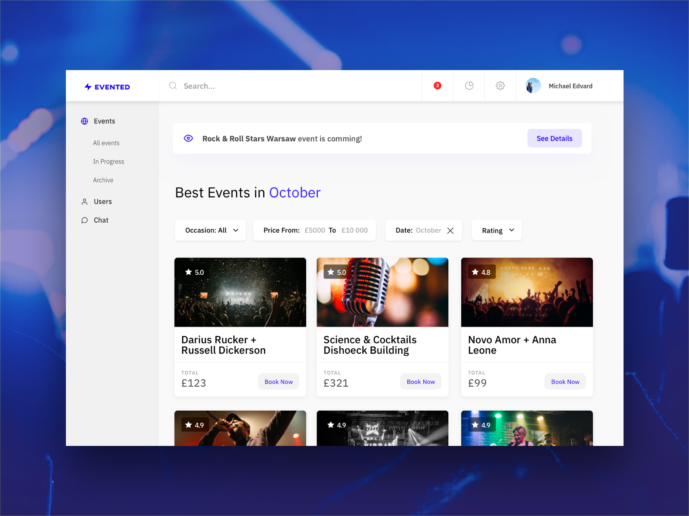Click the £321 total price

click(x=335, y=383)
